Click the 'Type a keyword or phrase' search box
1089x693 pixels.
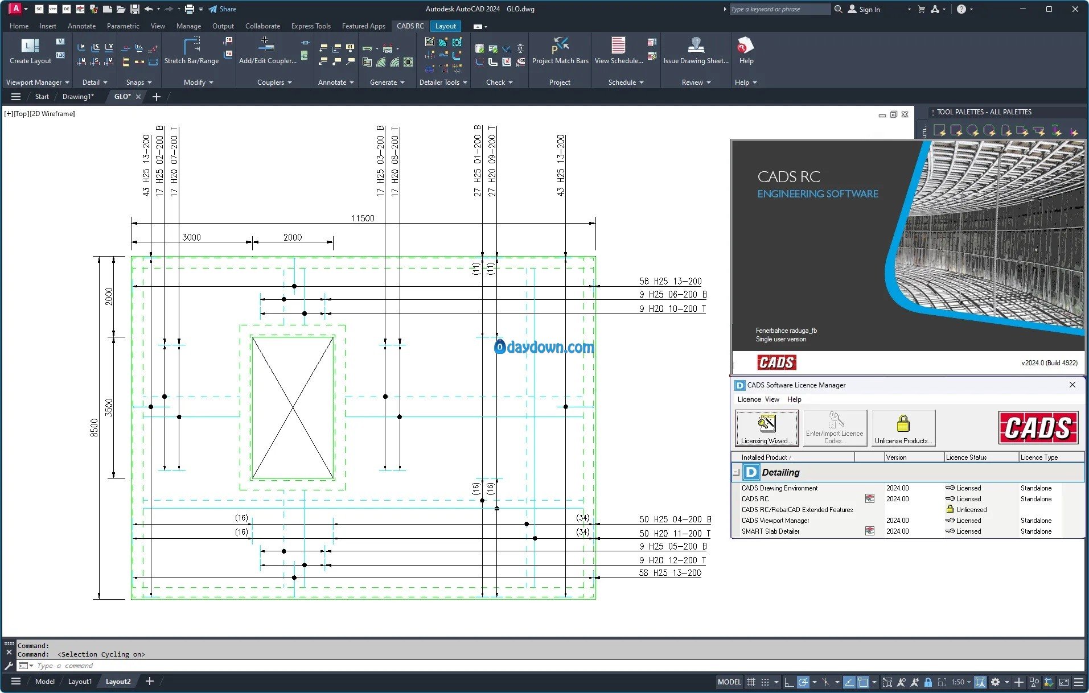click(780, 9)
